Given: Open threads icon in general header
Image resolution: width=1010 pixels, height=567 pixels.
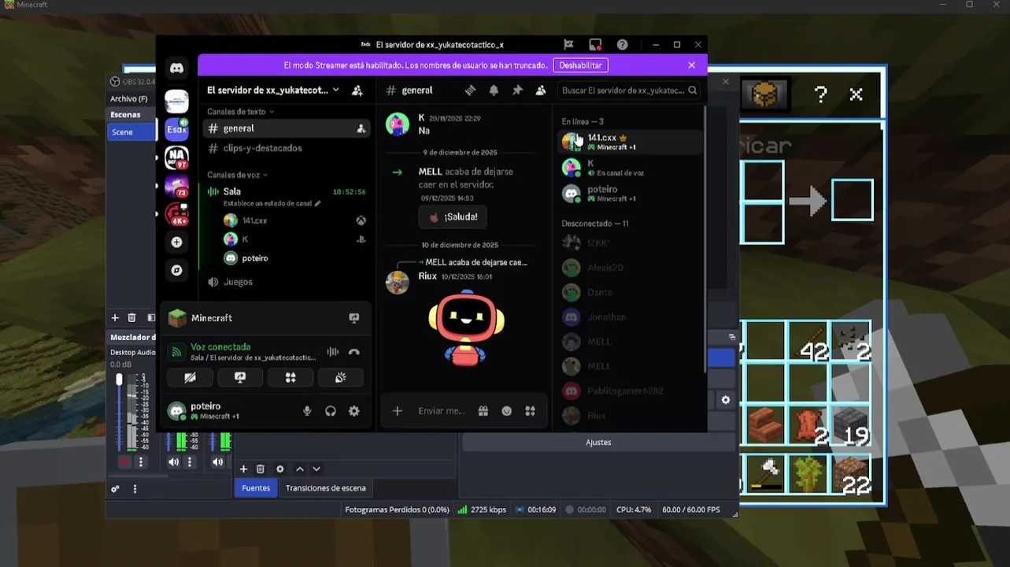Looking at the screenshot, I should click(x=470, y=91).
